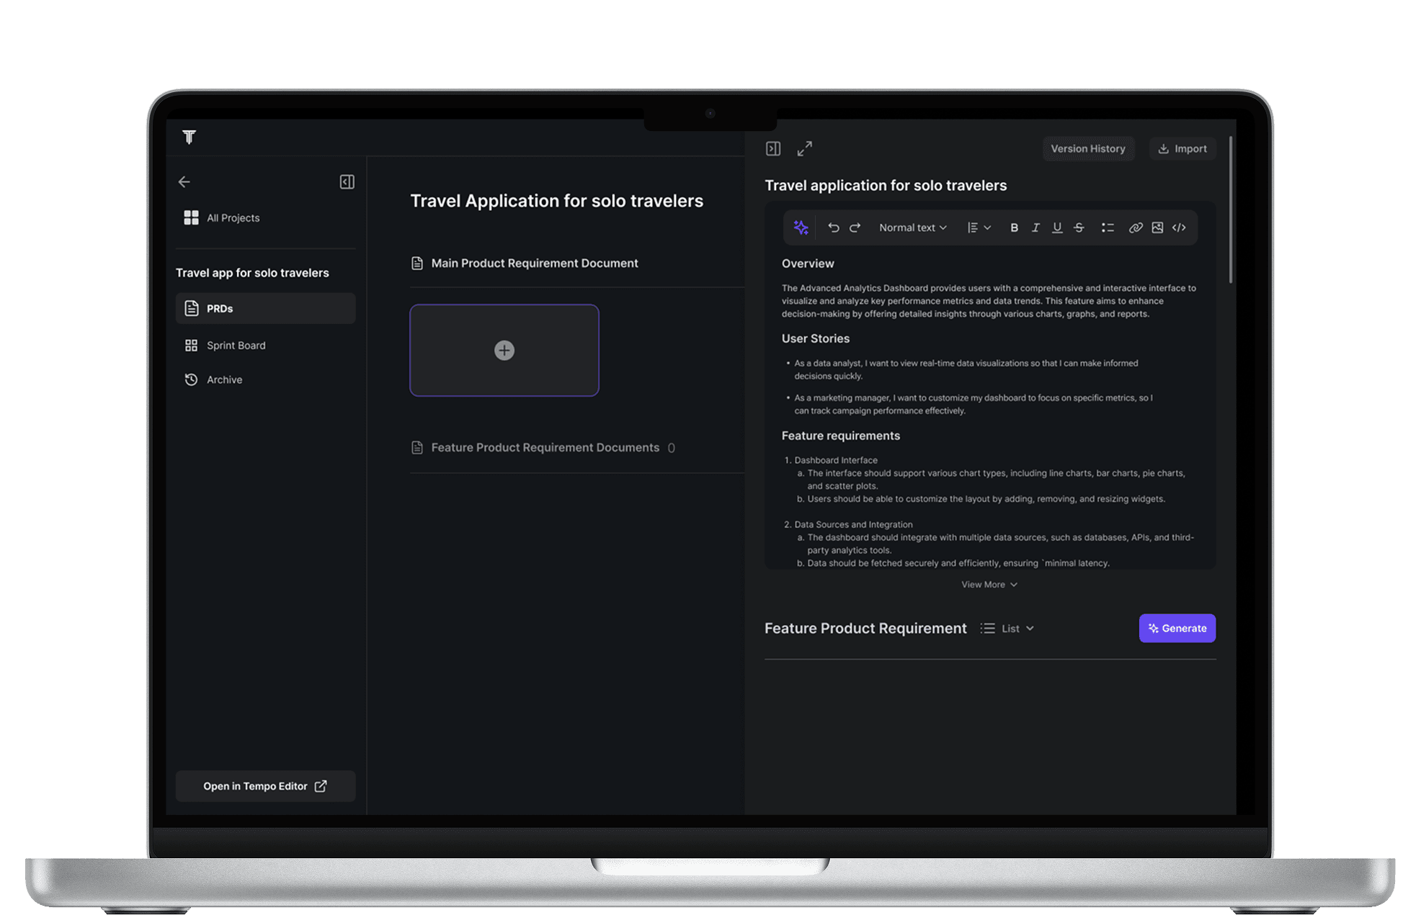Click the undo arrow icon
Viewport: 1421px width, 923px height.
coord(834,228)
